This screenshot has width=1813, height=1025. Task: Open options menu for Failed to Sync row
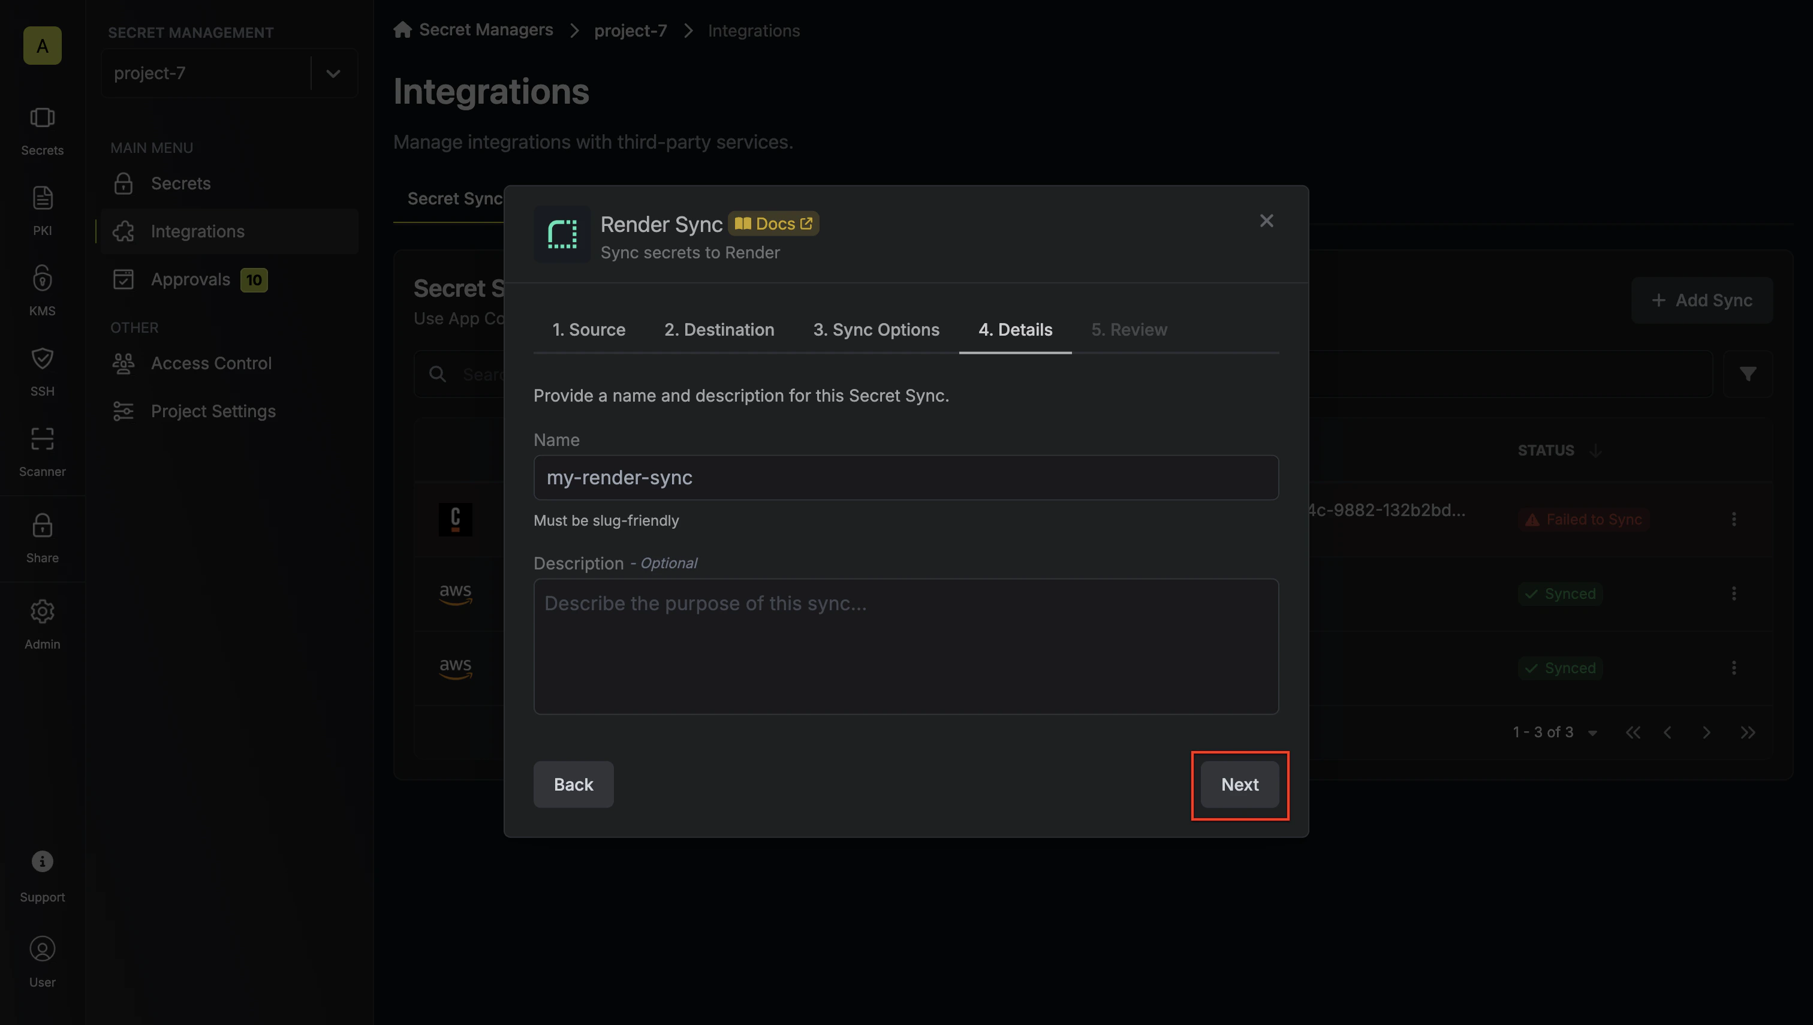(1733, 520)
